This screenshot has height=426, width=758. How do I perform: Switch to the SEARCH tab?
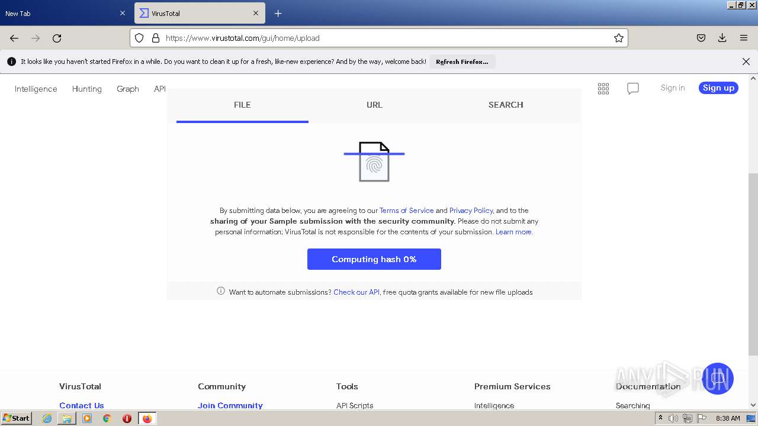506,105
